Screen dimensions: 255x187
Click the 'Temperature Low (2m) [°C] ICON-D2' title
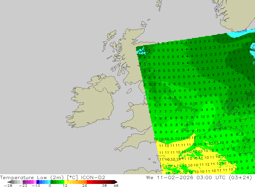tap(53, 177)
